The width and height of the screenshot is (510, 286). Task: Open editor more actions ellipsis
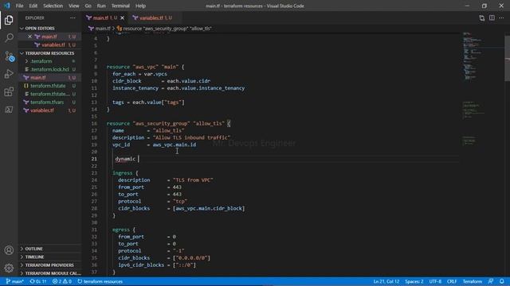501,17
